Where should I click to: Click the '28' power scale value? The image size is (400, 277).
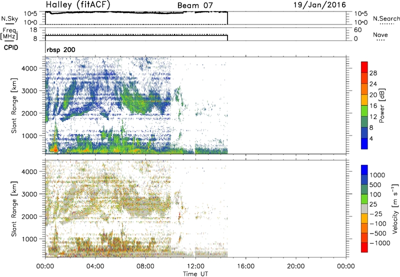coord(373,73)
